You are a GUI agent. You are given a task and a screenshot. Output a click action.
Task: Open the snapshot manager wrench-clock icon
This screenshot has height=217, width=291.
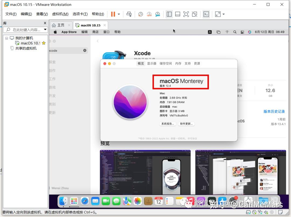pyautogui.click(x=158, y=14)
